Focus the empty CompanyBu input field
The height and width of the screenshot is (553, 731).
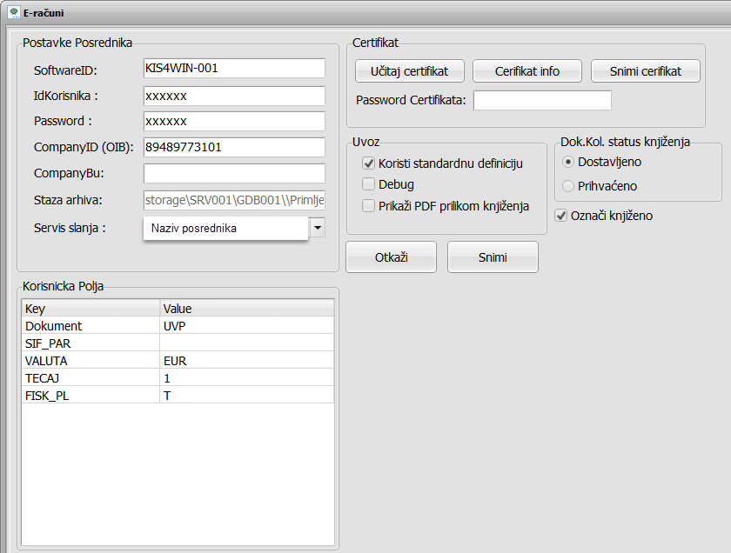coord(234,173)
